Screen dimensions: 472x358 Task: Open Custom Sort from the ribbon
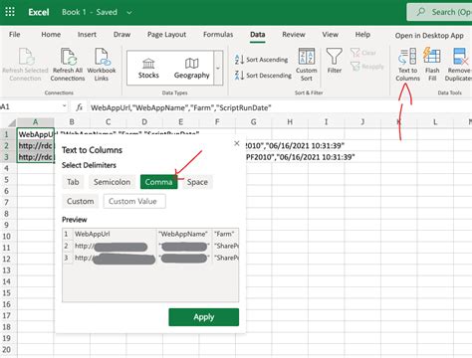[x=307, y=65]
